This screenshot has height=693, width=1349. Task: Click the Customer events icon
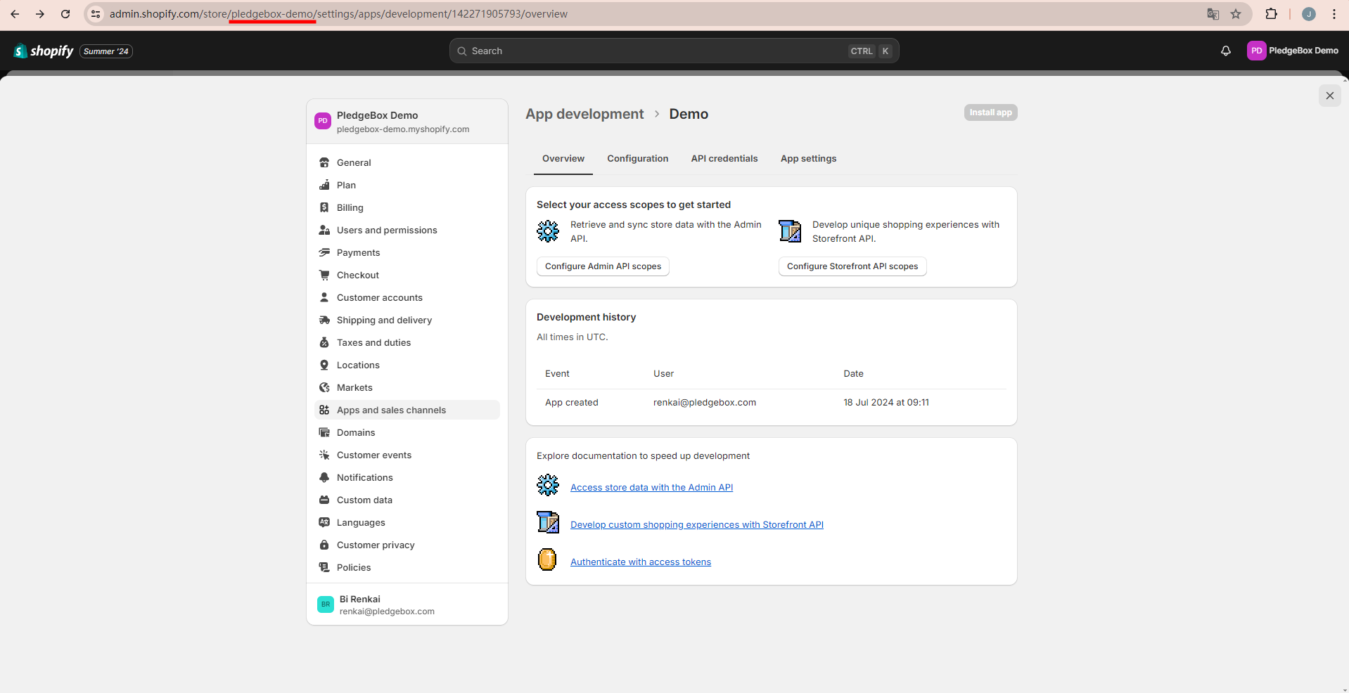coord(324,455)
